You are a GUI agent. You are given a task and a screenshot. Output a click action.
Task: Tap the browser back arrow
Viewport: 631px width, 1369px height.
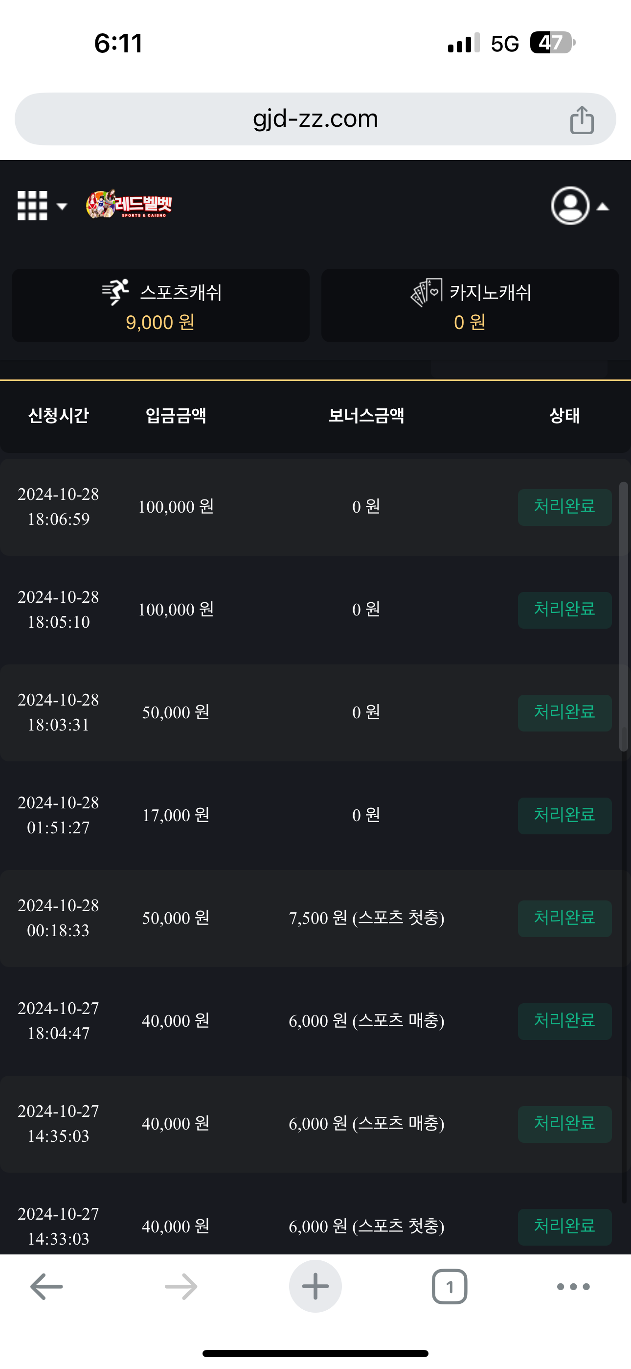click(47, 1286)
